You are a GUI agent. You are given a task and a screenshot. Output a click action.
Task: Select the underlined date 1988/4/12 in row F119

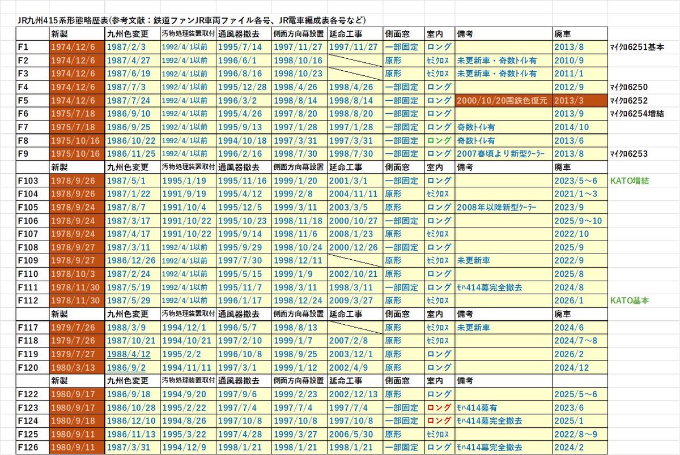(133, 355)
